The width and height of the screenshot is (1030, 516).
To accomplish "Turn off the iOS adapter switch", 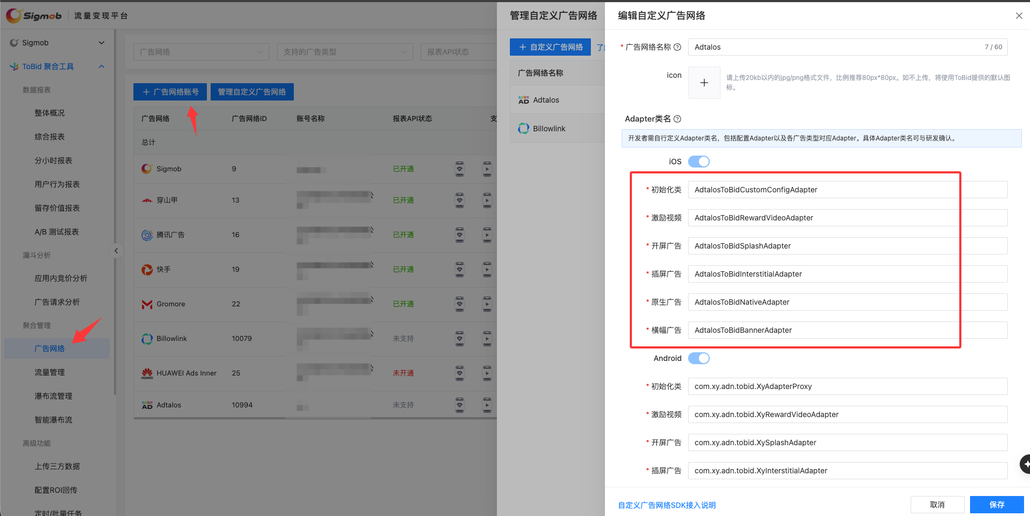I will coord(699,162).
